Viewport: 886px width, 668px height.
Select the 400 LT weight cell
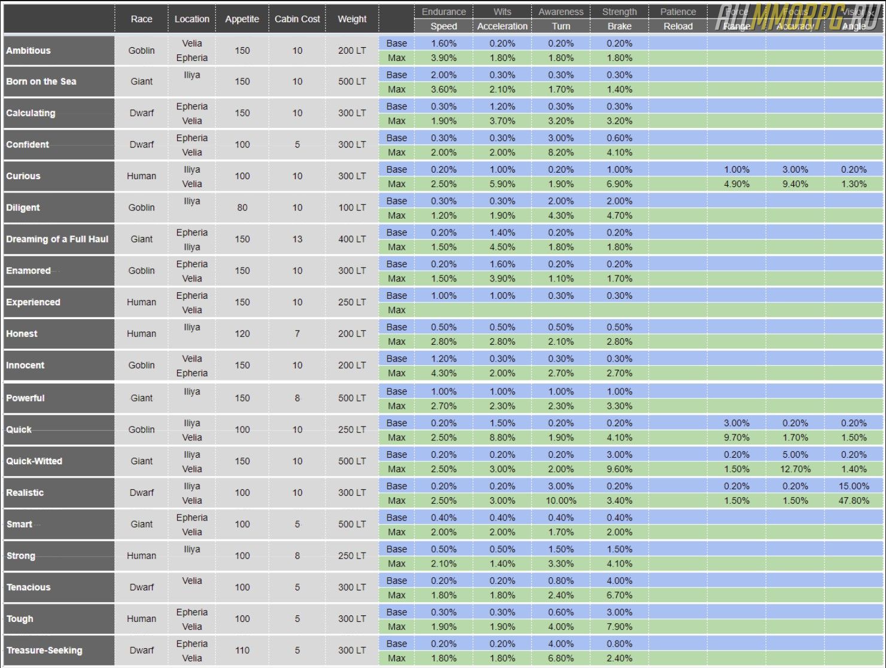tap(352, 239)
